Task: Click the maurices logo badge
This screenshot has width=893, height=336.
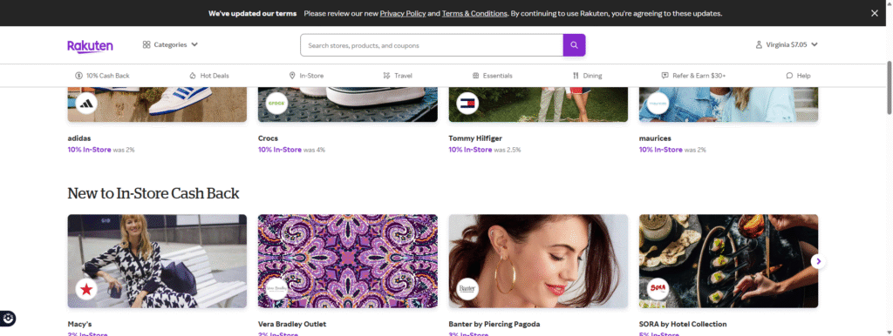Action: point(658,104)
